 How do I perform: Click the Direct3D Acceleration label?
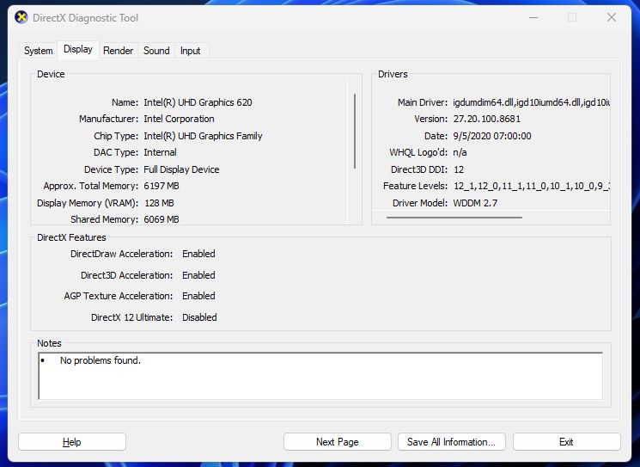126,275
